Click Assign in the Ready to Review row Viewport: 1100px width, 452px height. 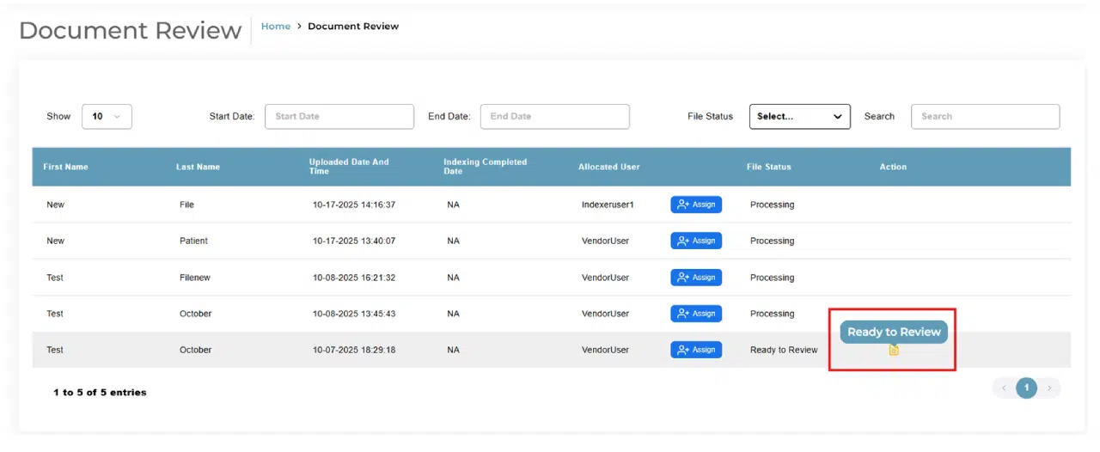pyautogui.click(x=695, y=350)
